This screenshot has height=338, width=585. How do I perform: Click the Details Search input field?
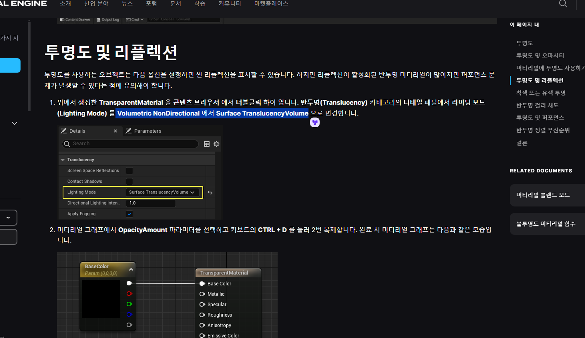pyautogui.click(x=130, y=144)
